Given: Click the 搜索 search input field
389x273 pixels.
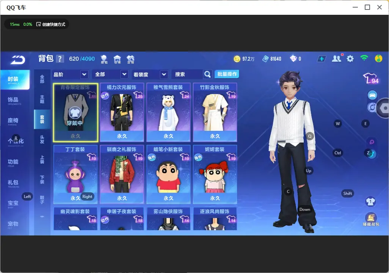Looking at the screenshot, I should click(x=187, y=74).
